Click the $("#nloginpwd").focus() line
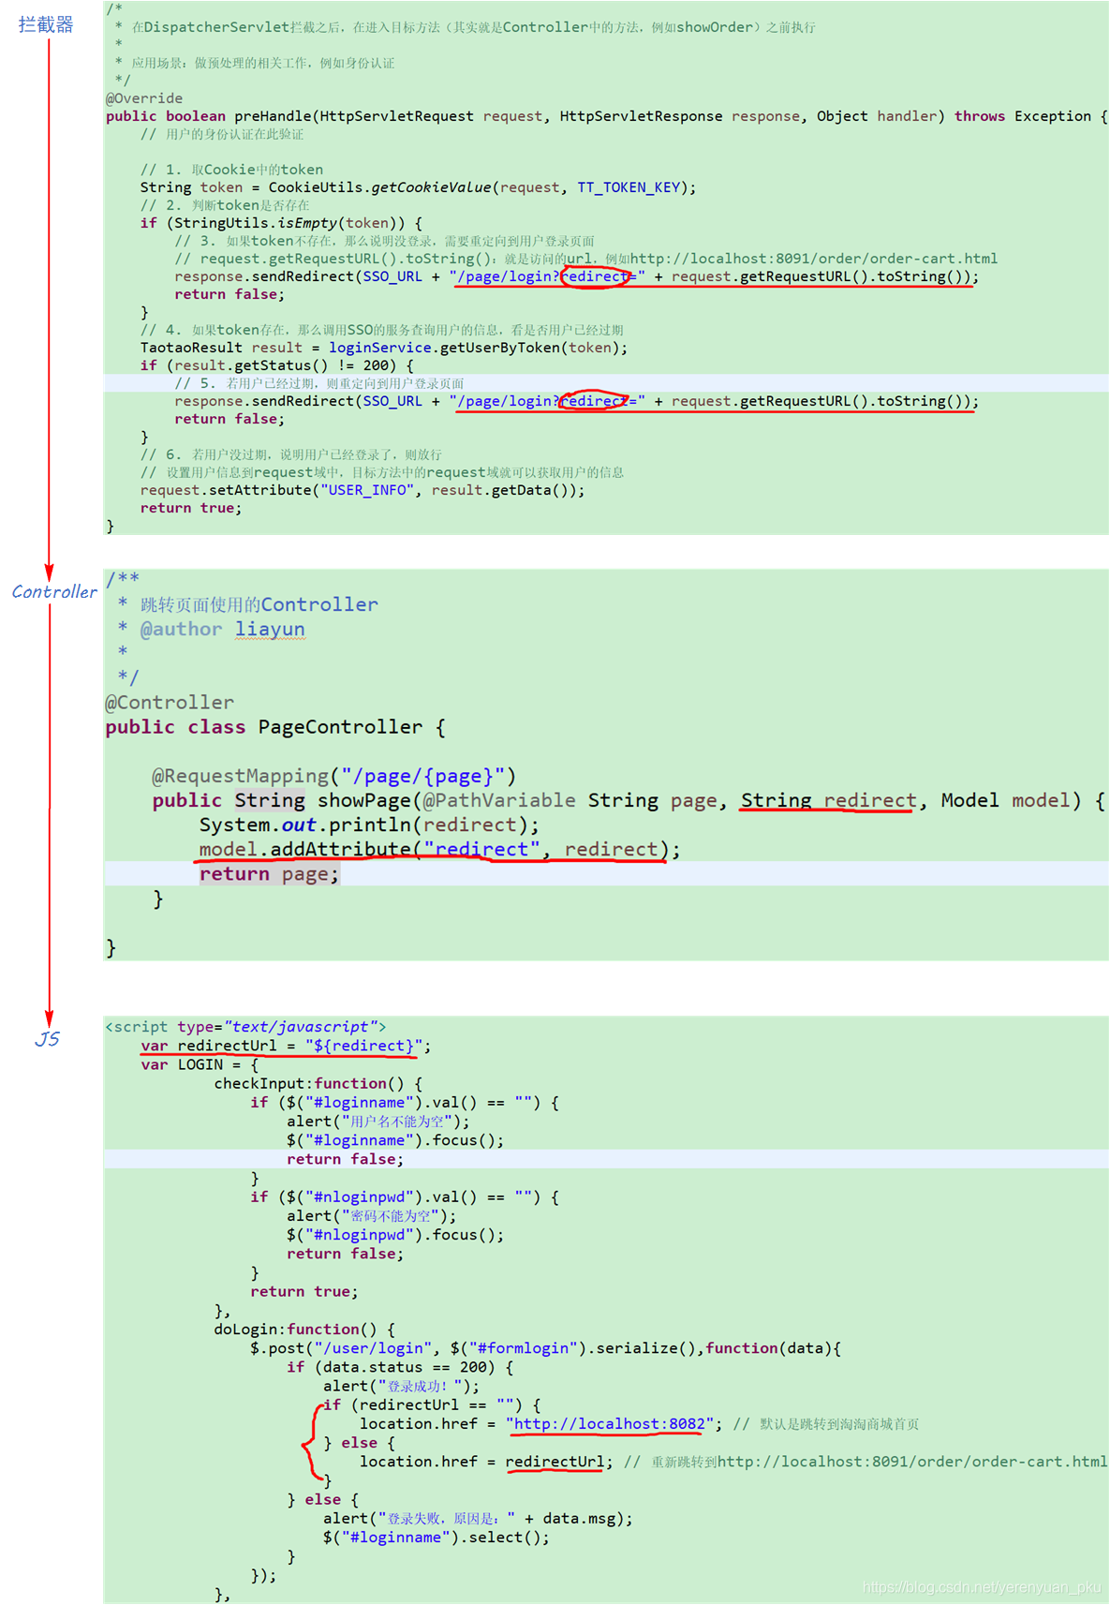The height and width of the screenshot is (1605, 1110). coord(395,1235)
